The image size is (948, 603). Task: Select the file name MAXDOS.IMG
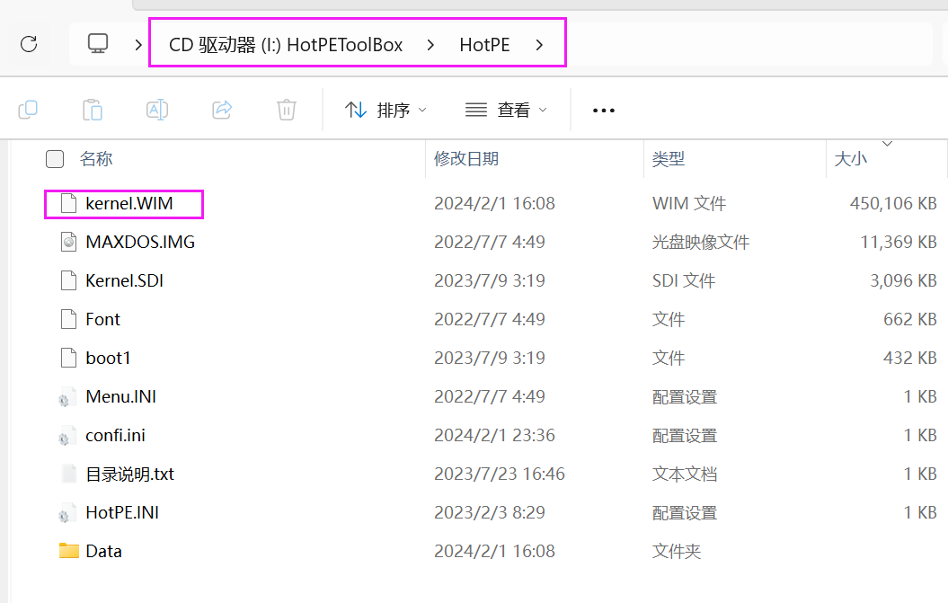tap(140, 242)
